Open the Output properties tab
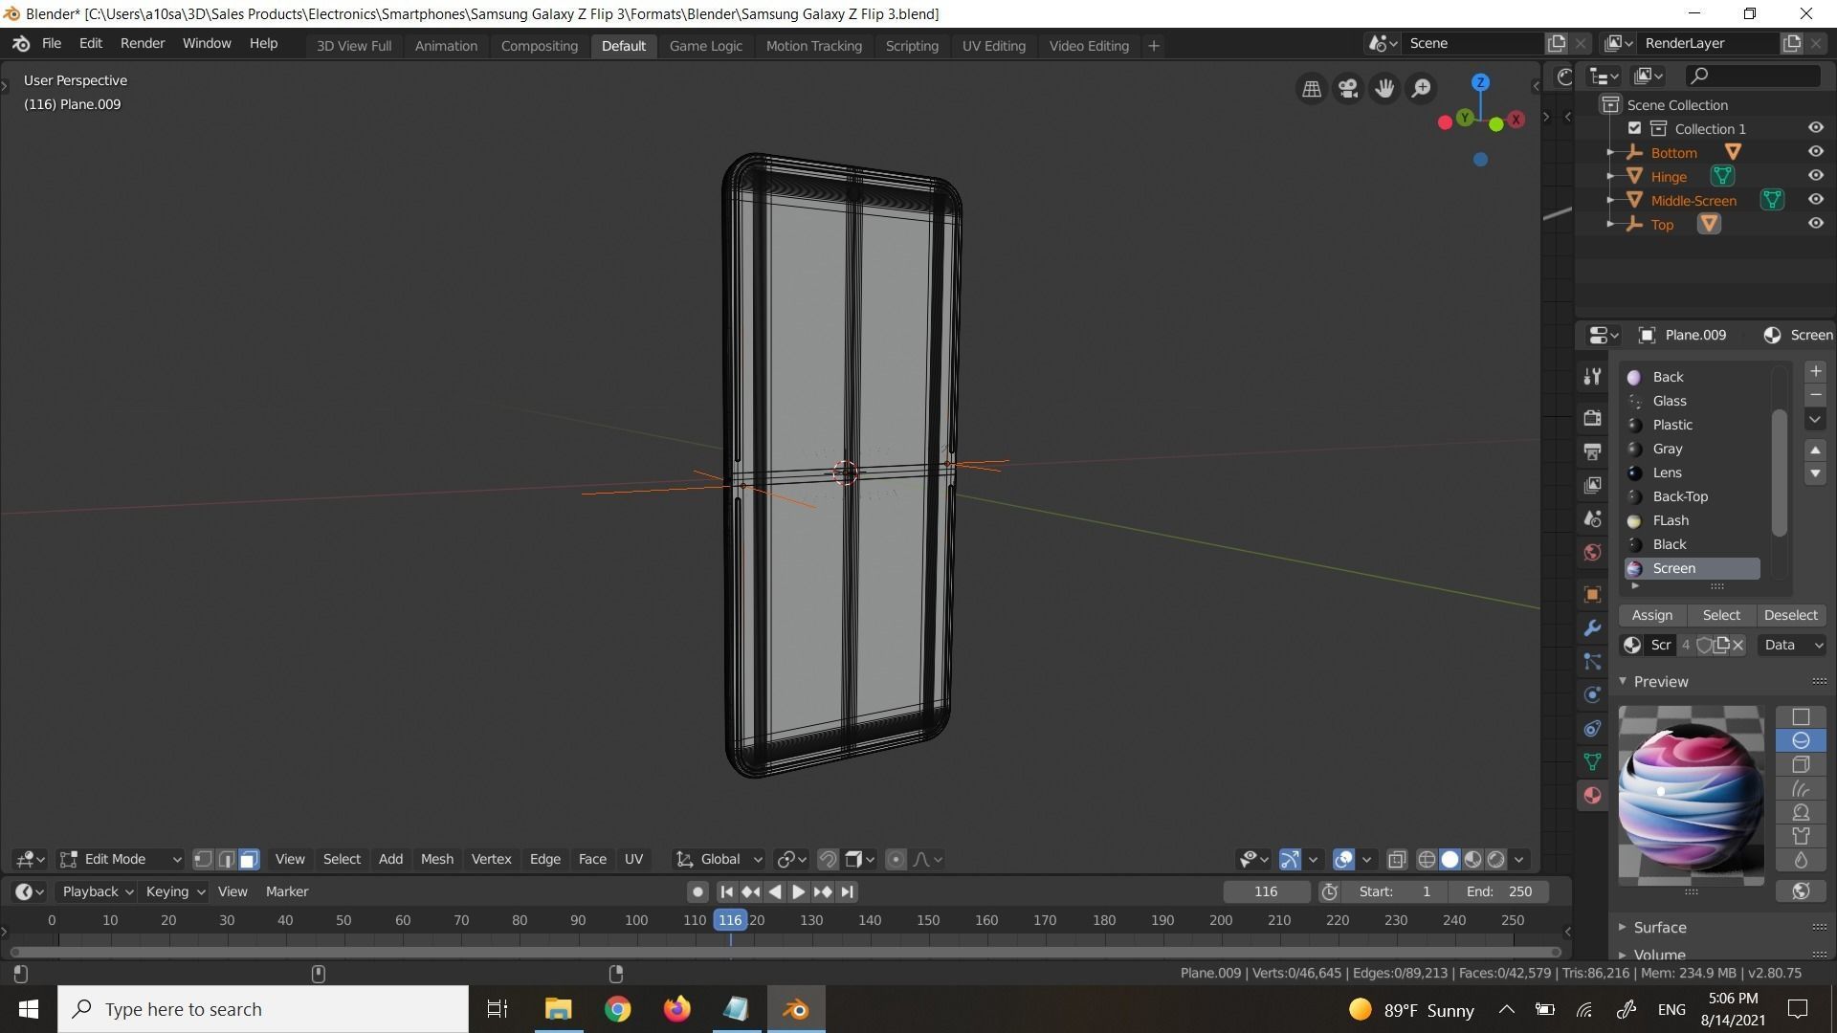 coord(1592,451)
